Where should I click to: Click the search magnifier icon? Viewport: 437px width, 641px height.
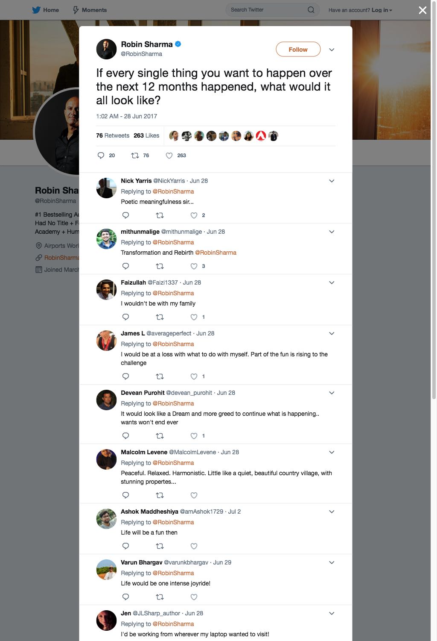point(311,10)
